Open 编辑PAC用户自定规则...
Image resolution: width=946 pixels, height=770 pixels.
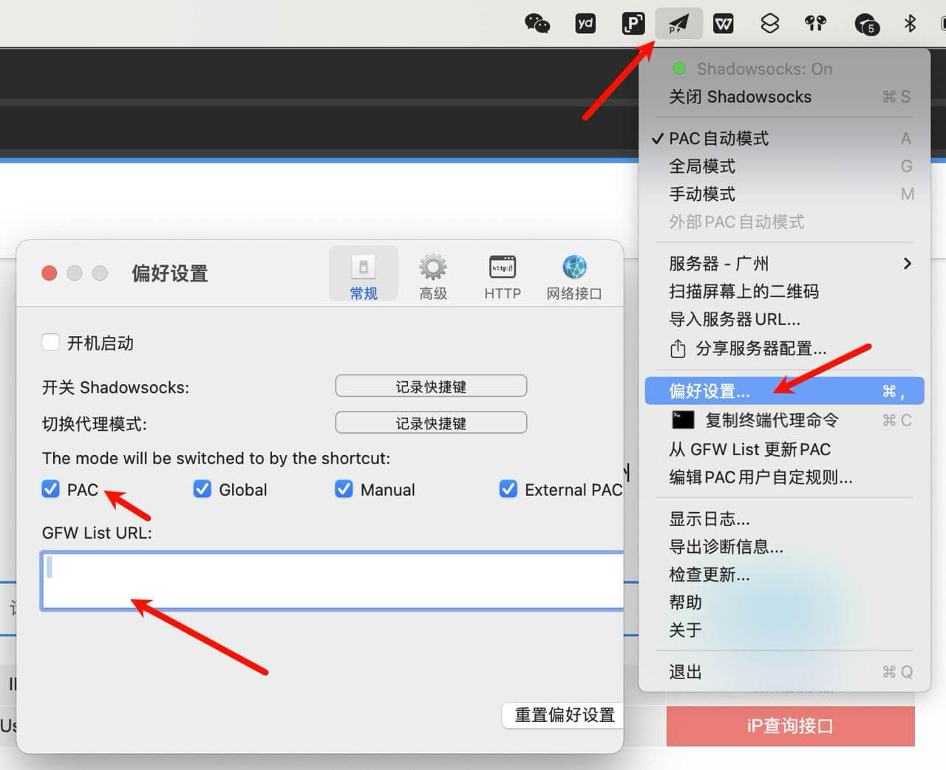784,477
